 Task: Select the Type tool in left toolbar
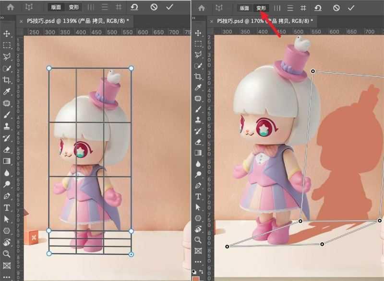pos(7,207)
